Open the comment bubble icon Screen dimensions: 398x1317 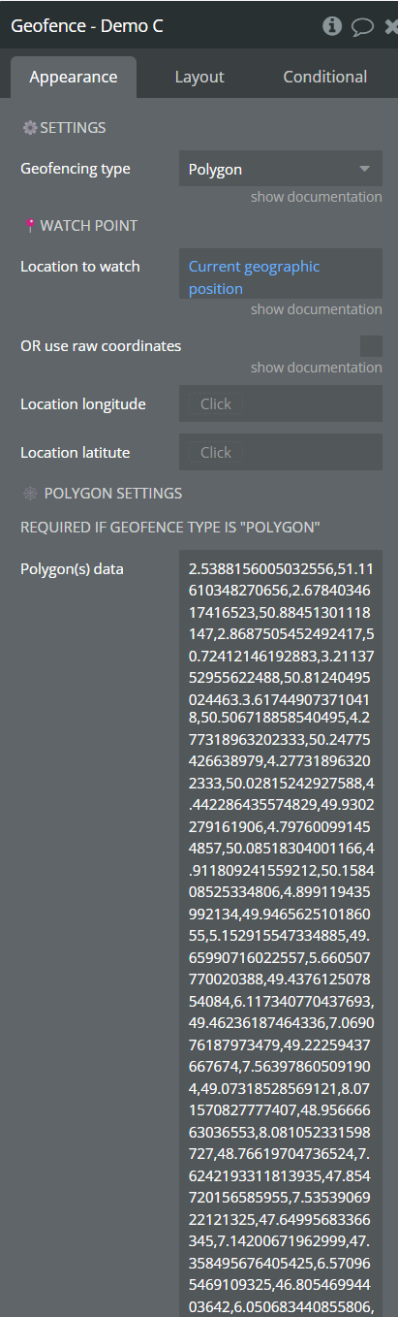click(362, 27)
